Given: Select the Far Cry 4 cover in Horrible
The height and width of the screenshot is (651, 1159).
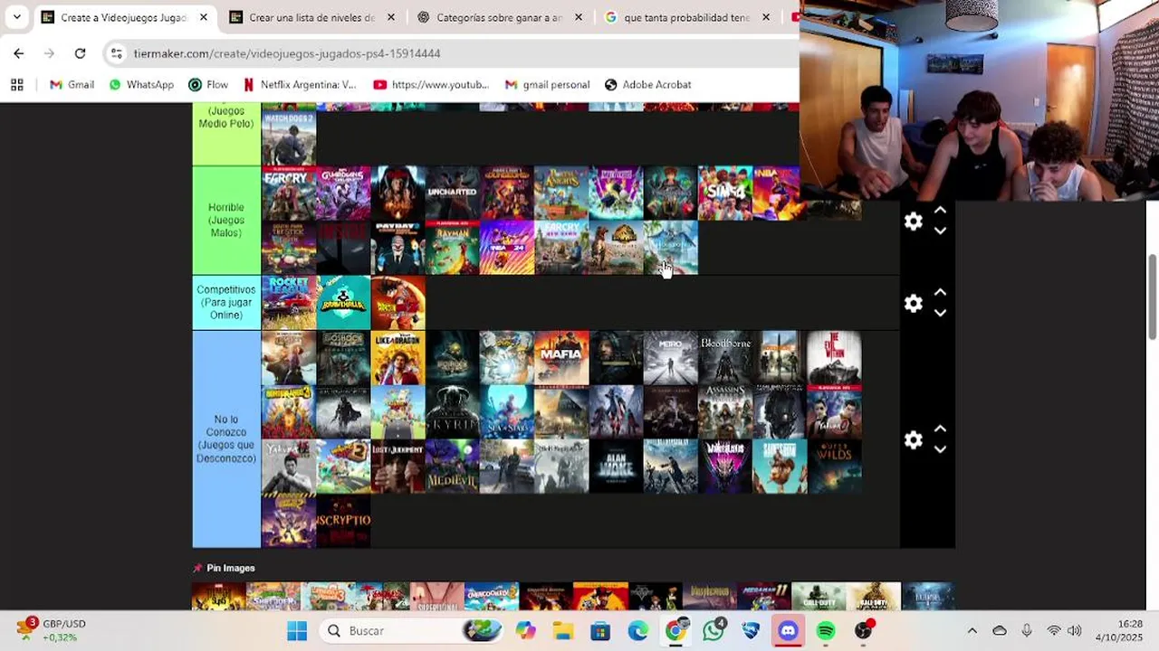Looking at the screenshot, I should tap(289, 193).
